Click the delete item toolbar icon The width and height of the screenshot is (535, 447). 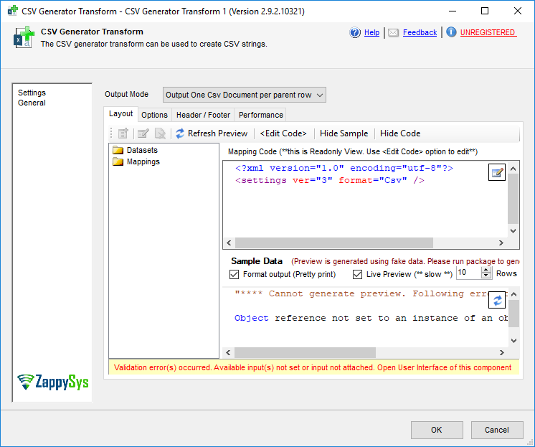160,133
